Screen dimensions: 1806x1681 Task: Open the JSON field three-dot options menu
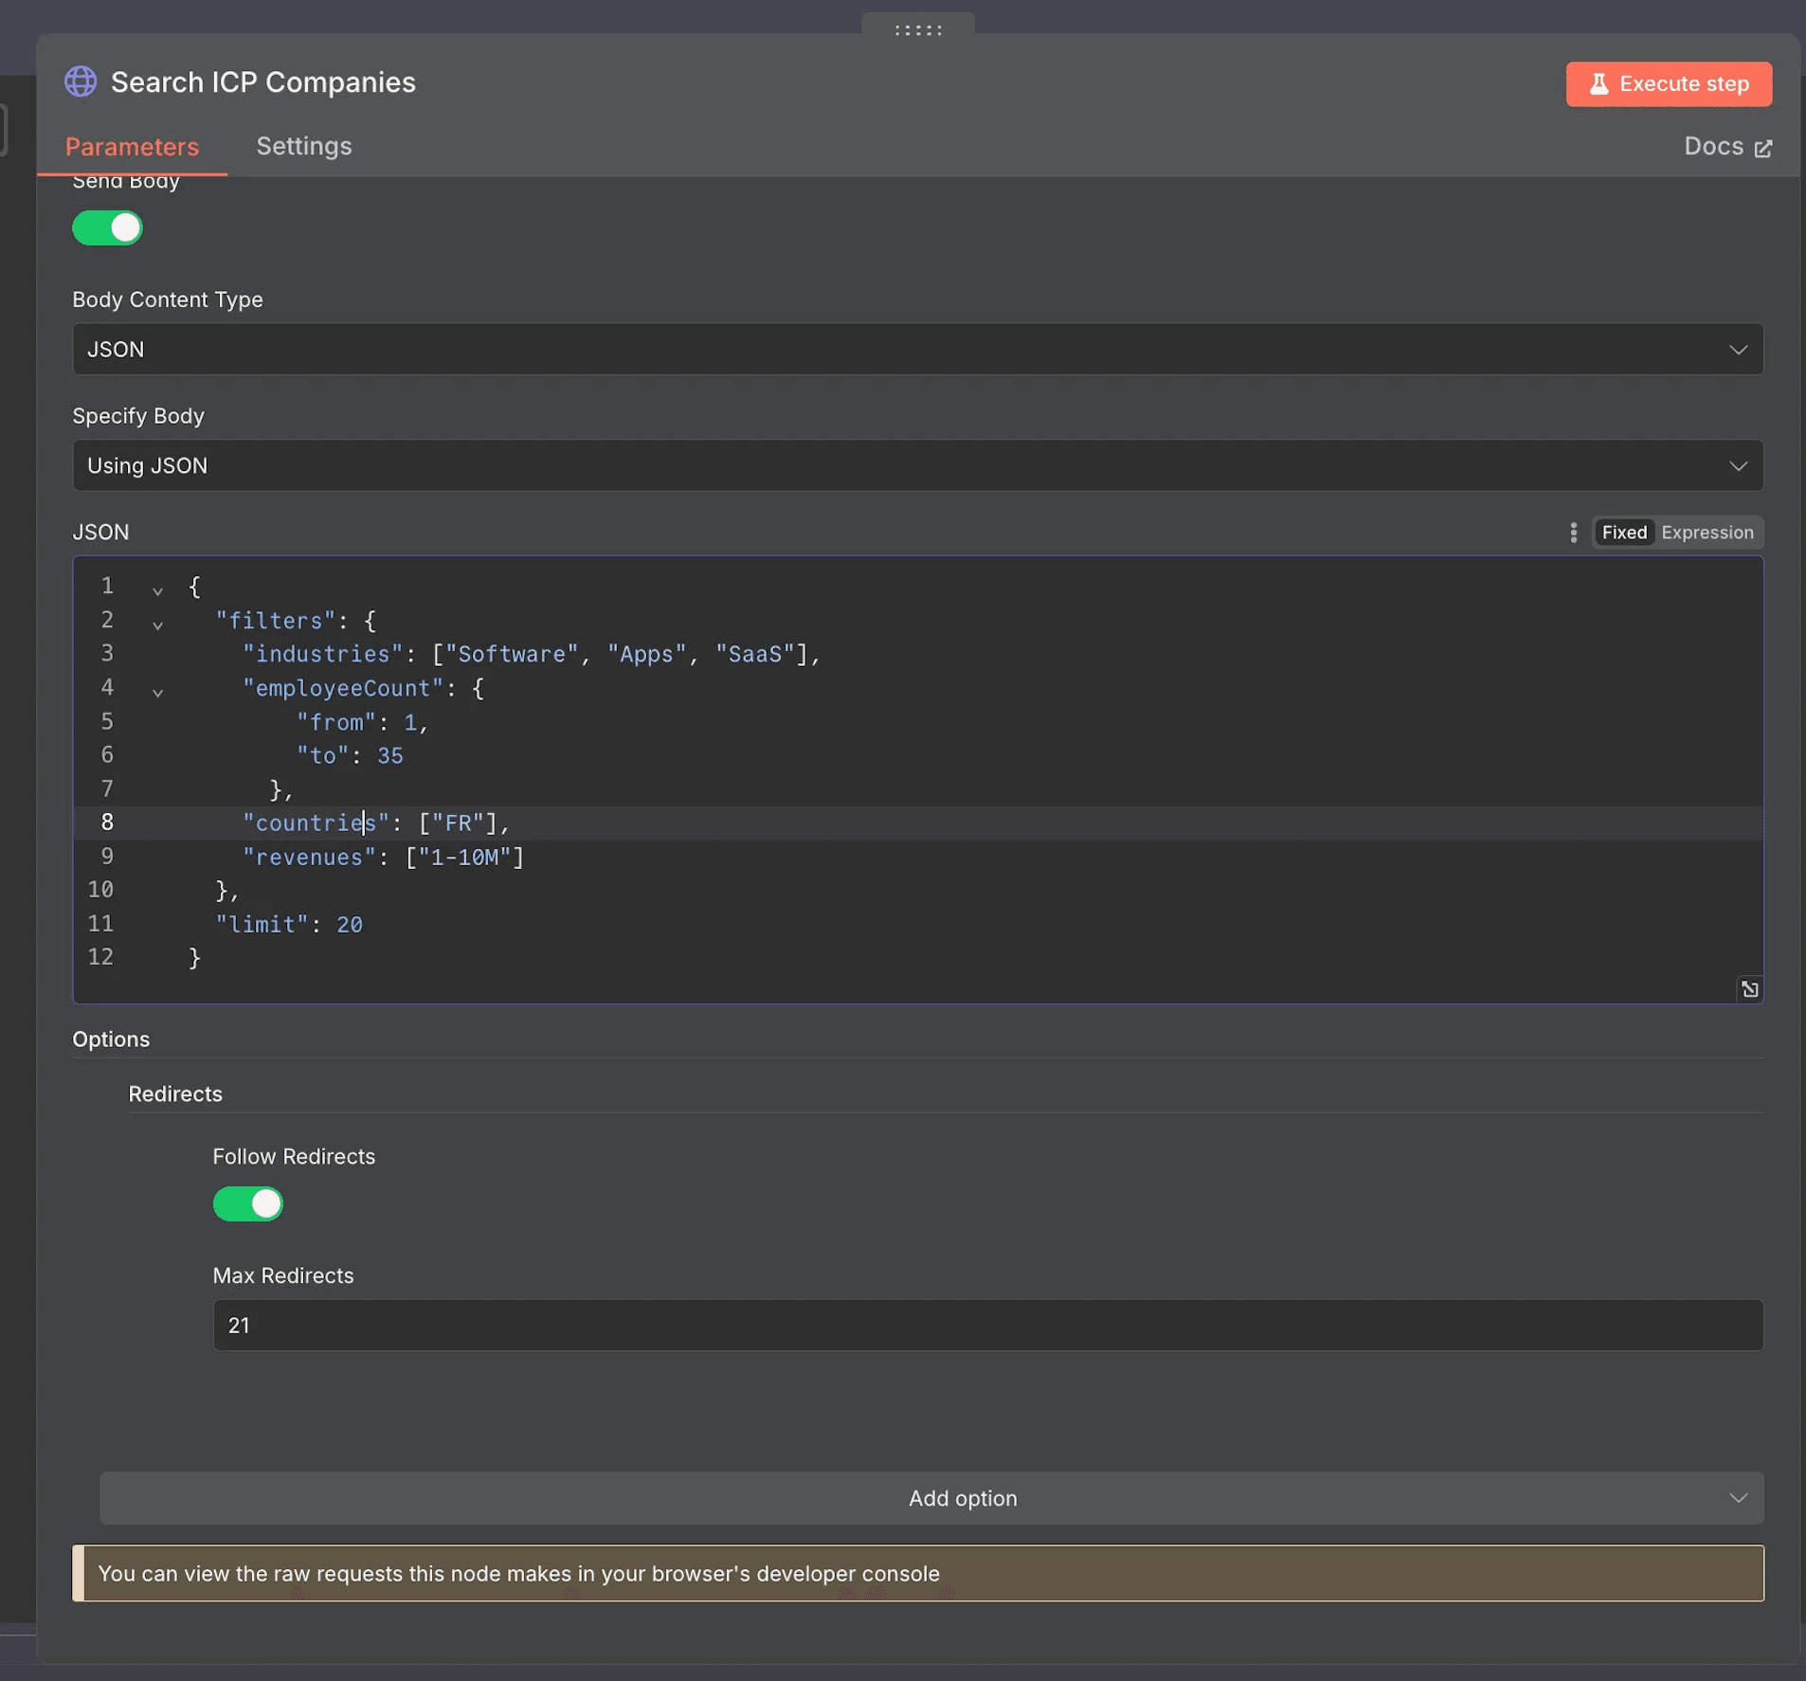tap(1573, 533)
